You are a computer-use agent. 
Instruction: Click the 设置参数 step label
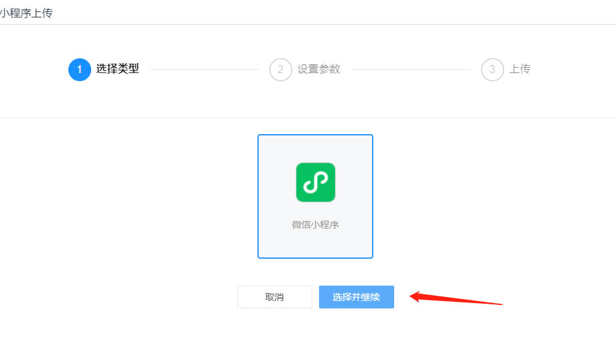(318, 69)
